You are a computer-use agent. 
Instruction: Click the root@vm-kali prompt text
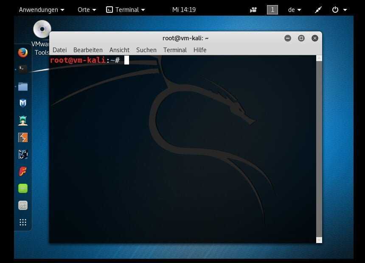[78, 60]
